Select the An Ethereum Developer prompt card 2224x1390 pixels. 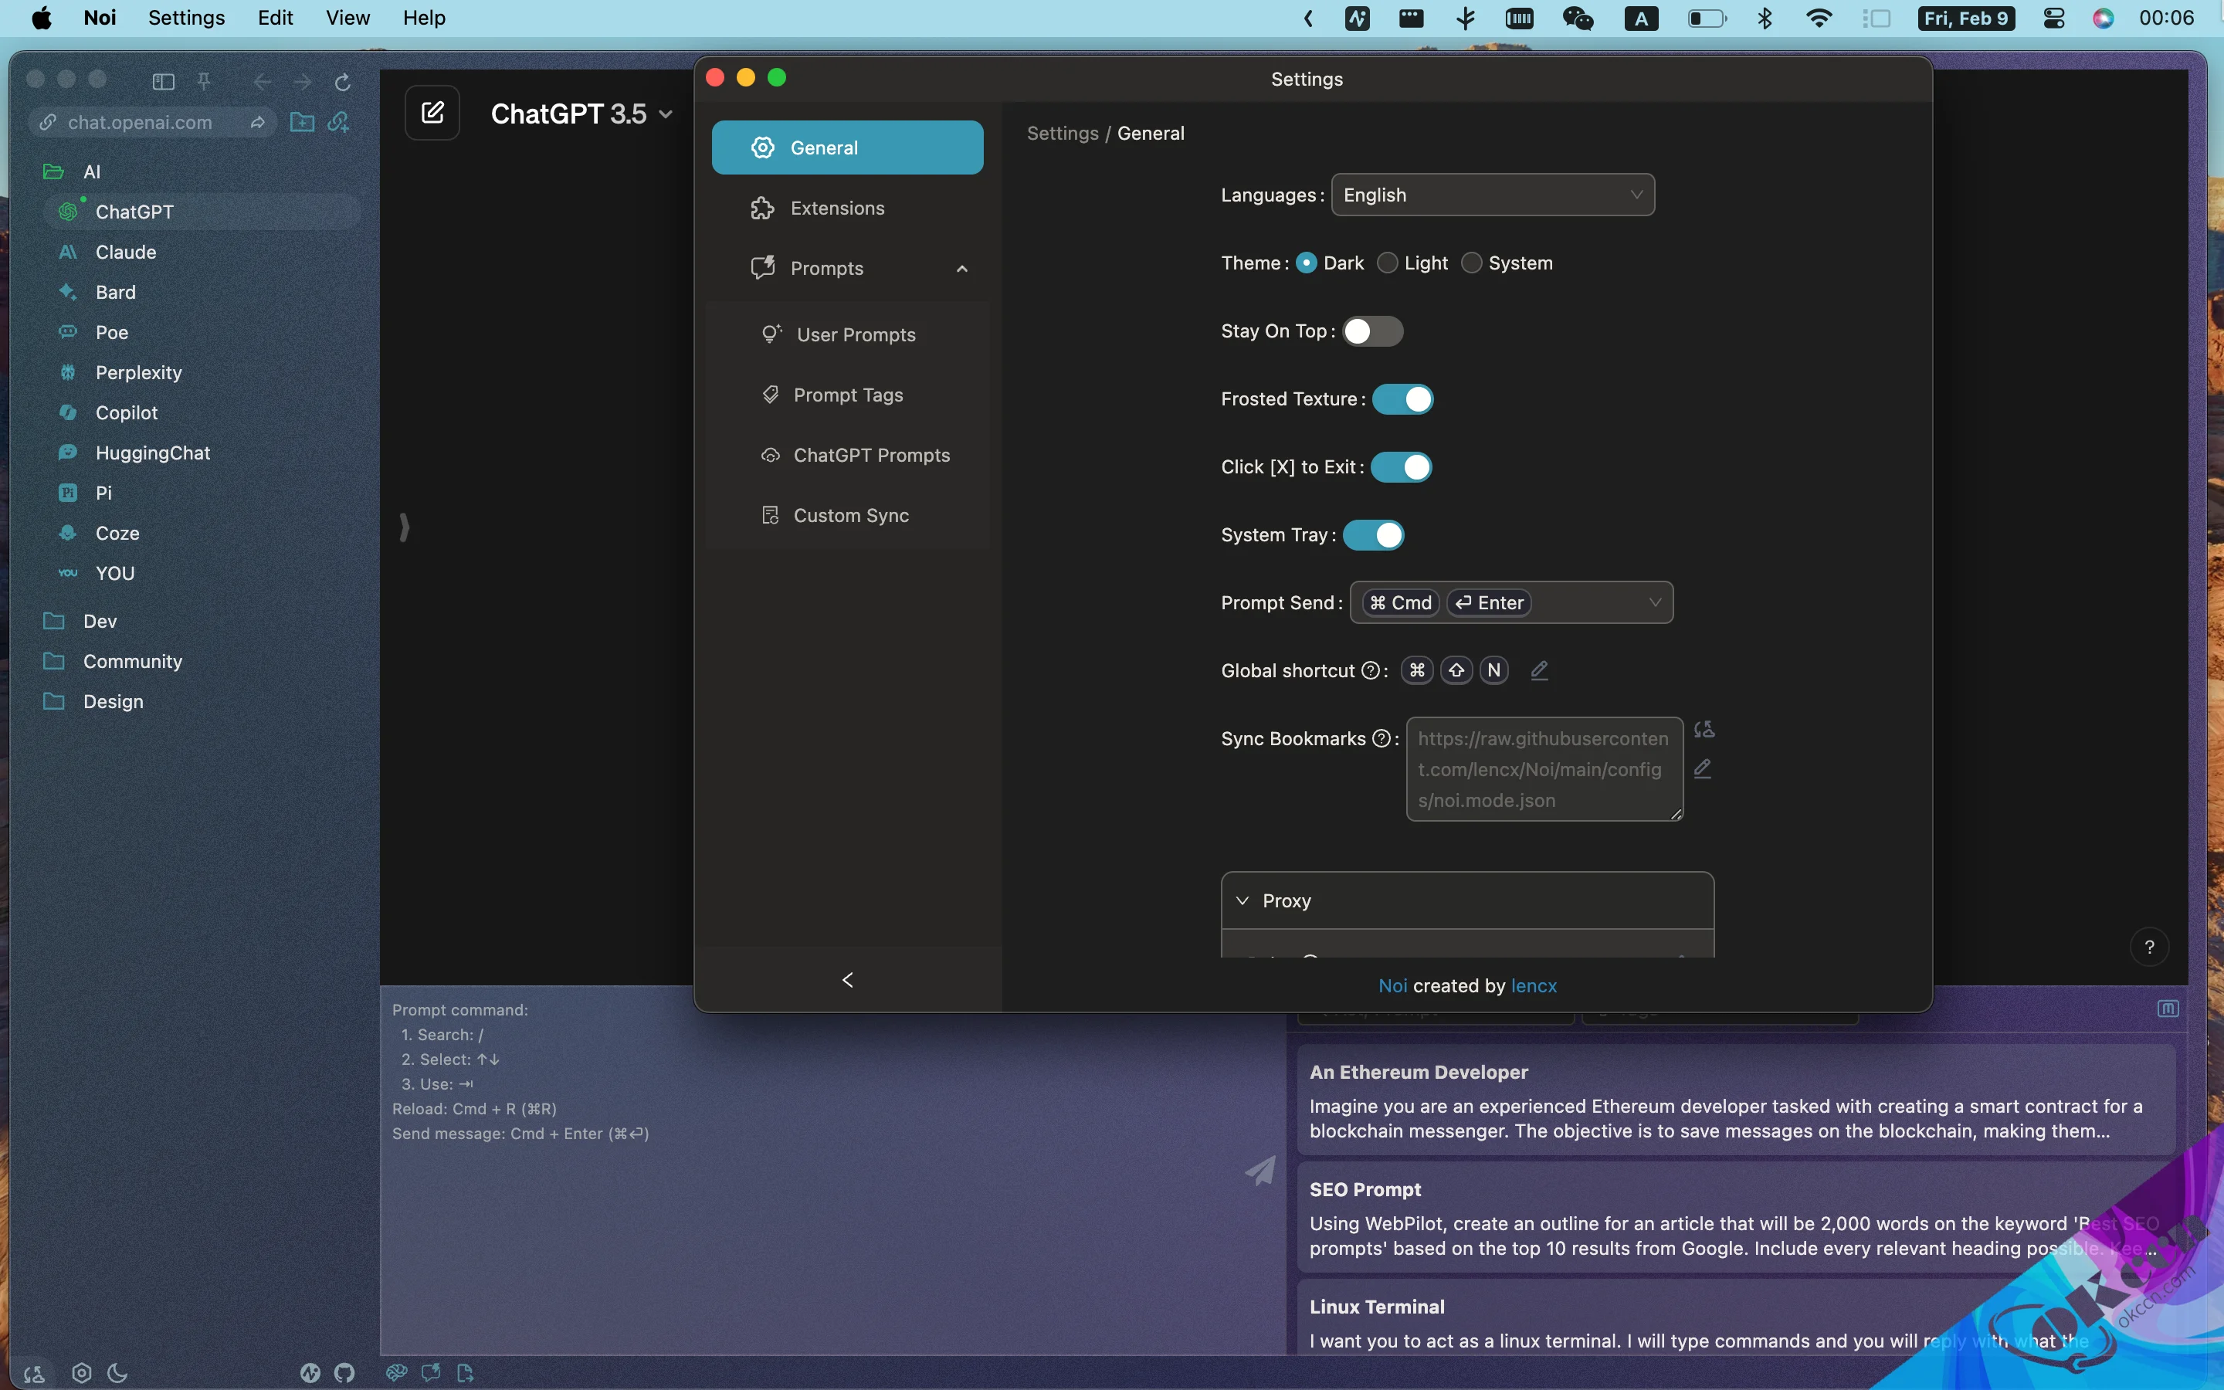coord(1735,1100)
